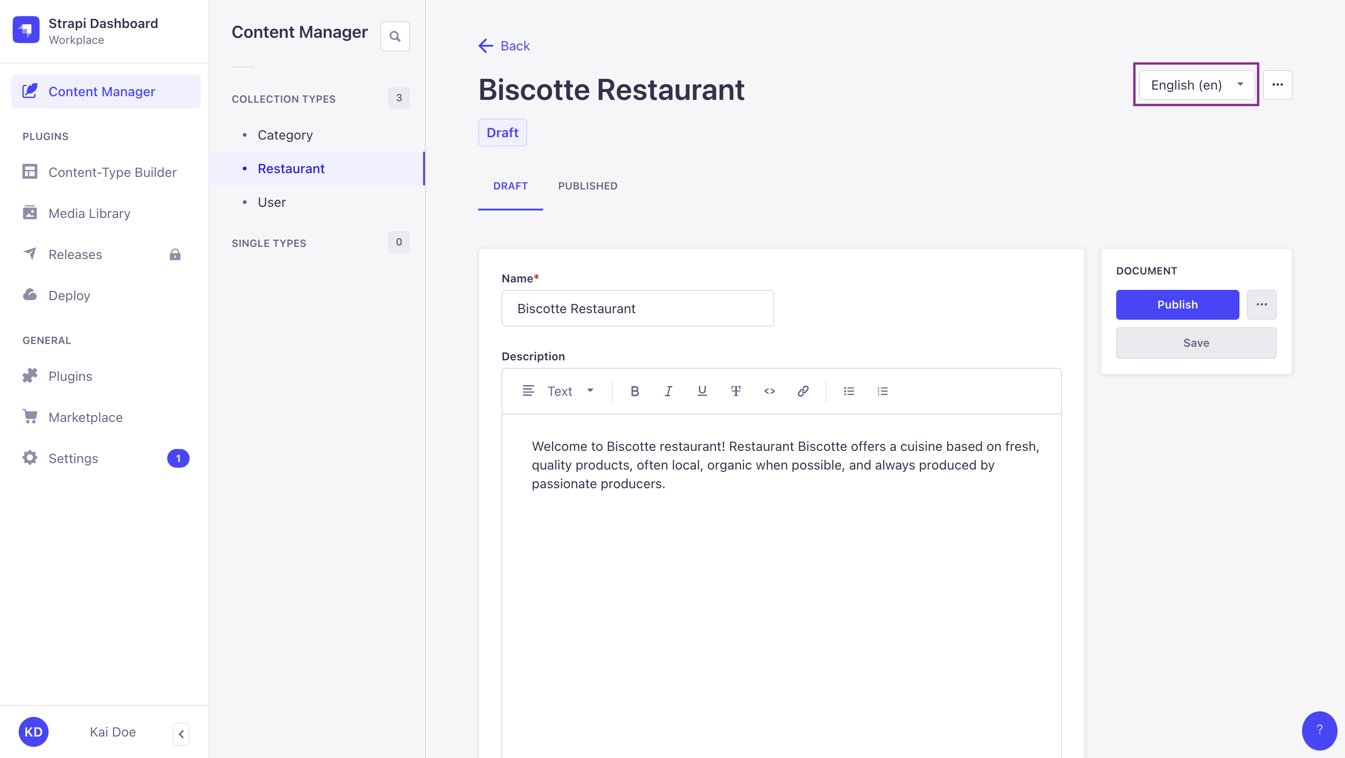Open the Deploy section
This screenshot has height=758, width=1345.
pyautogui.click(x=69, y=295)
